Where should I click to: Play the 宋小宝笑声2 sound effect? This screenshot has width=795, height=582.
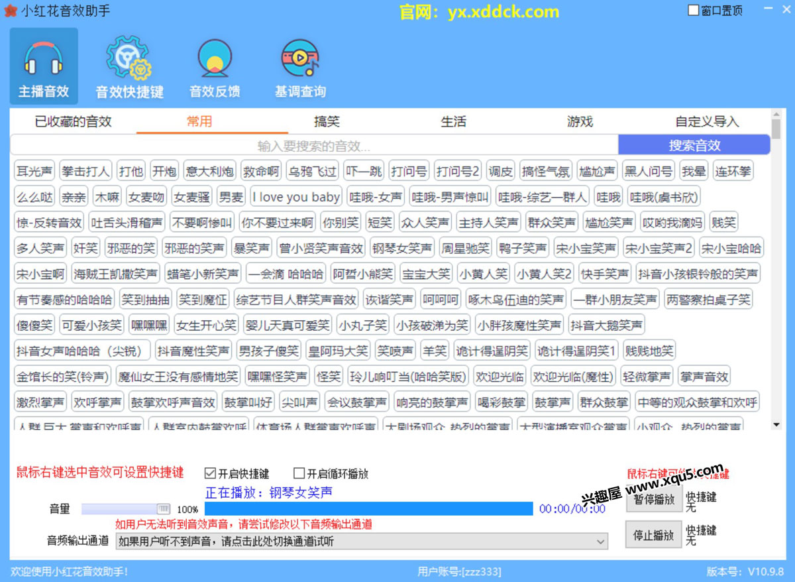[659, 248]
